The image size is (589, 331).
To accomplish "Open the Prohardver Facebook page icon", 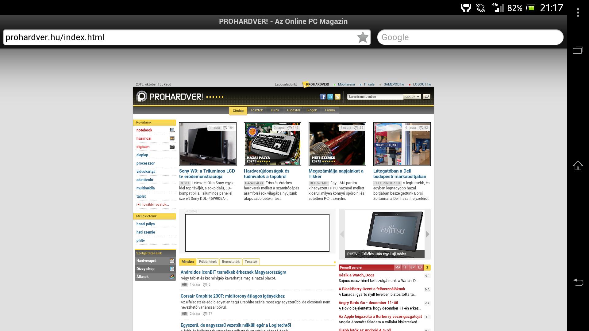I will (323, 97).
